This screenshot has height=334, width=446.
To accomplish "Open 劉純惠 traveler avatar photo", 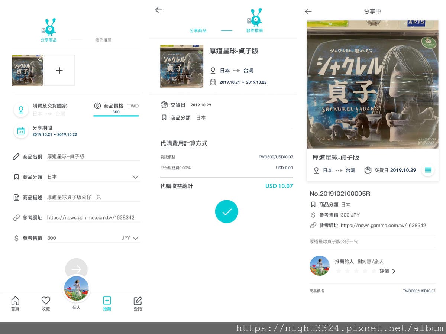I will (x=320, y=266).
